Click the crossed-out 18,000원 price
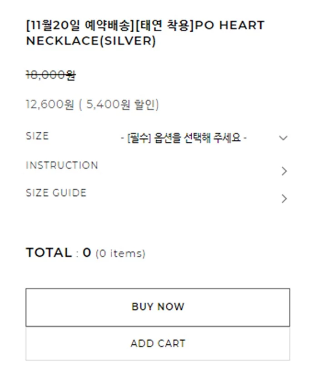The width and height of the screenshot is (318, 372). pyautogui.click(x=51, y=75)
